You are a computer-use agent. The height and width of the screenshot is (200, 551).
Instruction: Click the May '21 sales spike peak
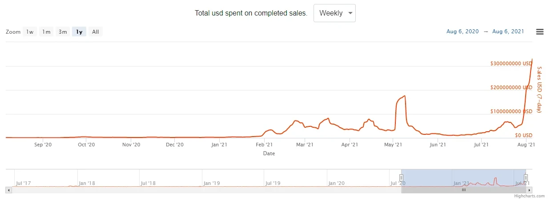(404, 96)
